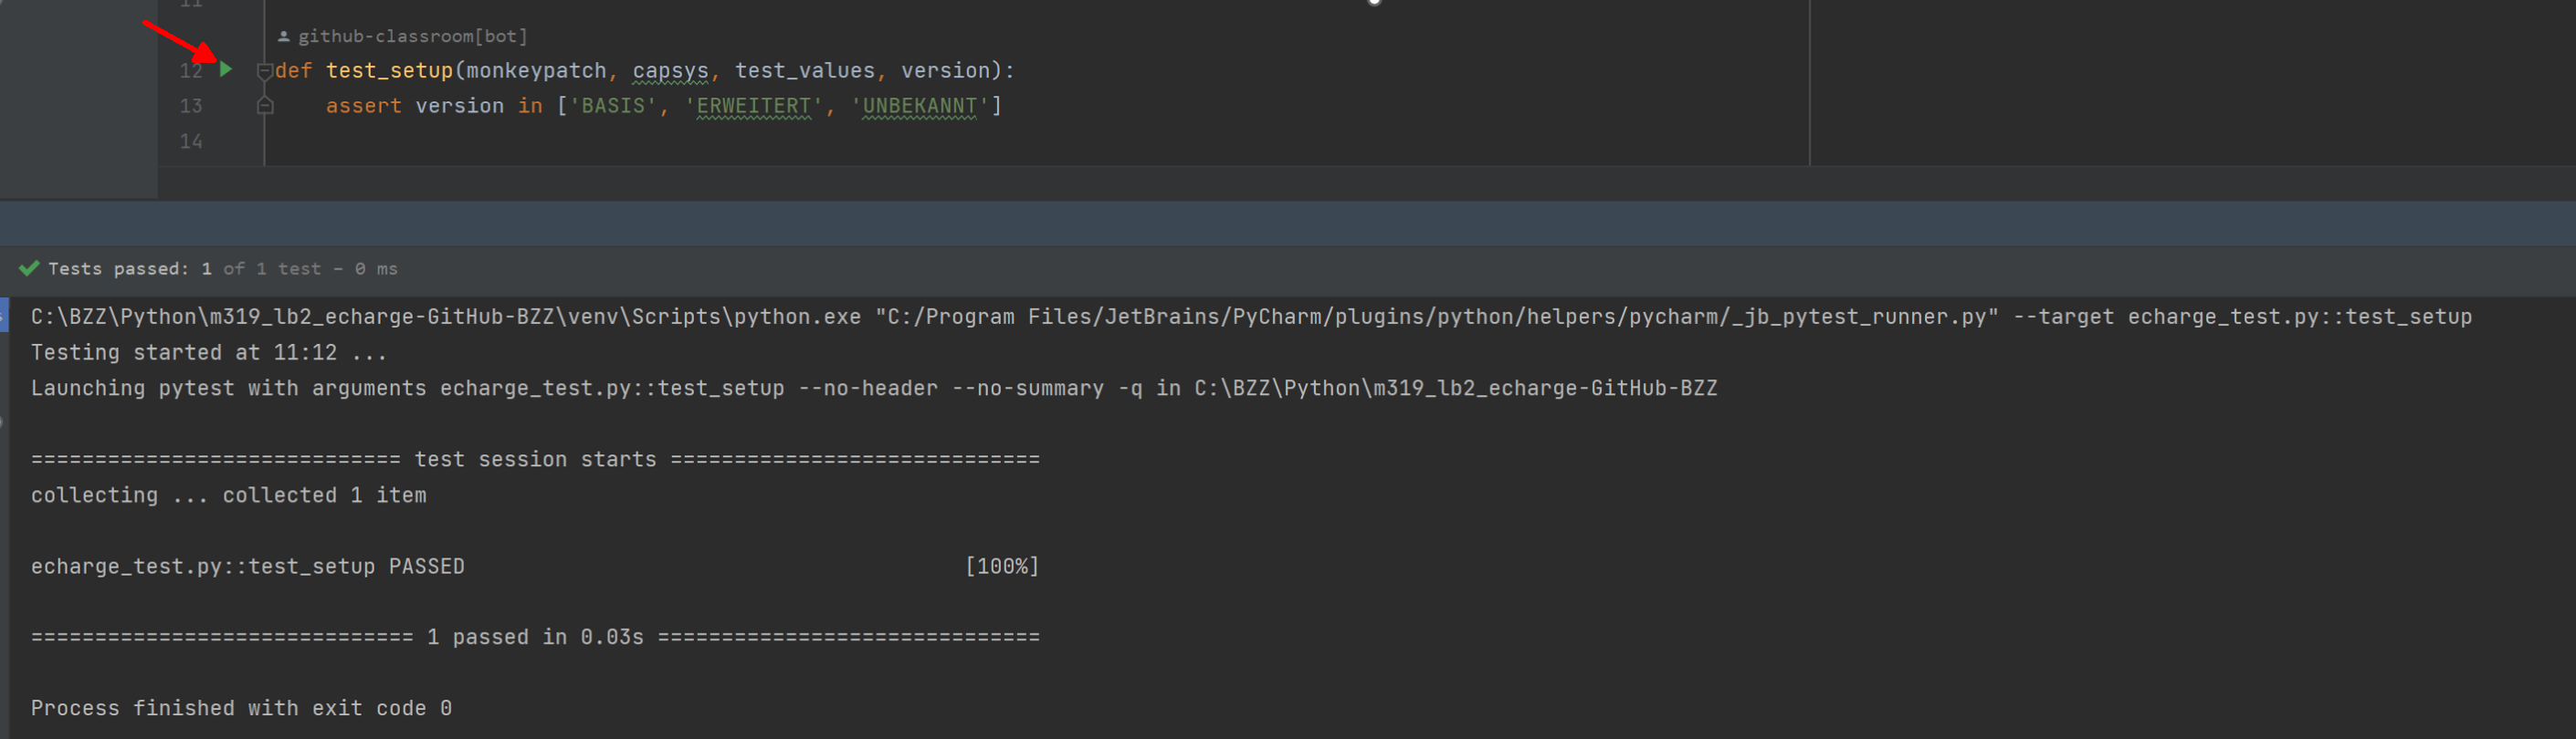Viewport: 2576px width, 739px height.
Task: Run test_setup via green gutter arrow
Action: pos(226,70)
